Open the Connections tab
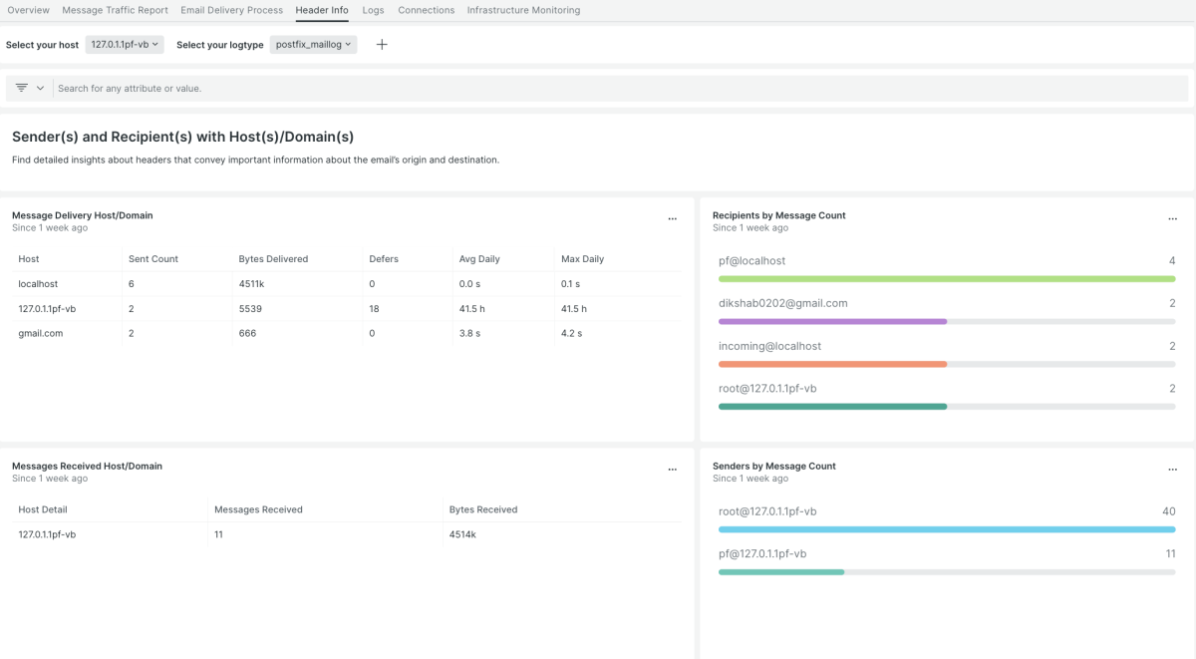The image size is (1196, 659). click(x=426, y=10)
